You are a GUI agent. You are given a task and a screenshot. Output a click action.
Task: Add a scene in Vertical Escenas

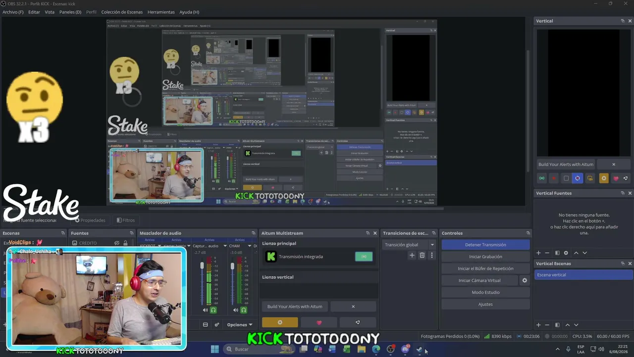coord(538,325)
